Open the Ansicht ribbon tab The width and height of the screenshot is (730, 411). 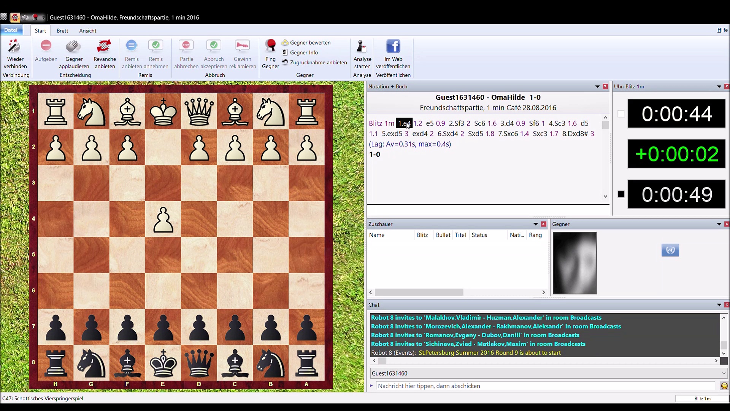[87, 31]
